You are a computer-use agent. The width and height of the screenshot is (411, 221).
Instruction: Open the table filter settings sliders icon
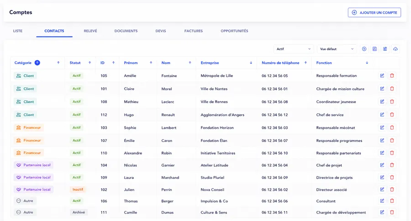point(385,49)
